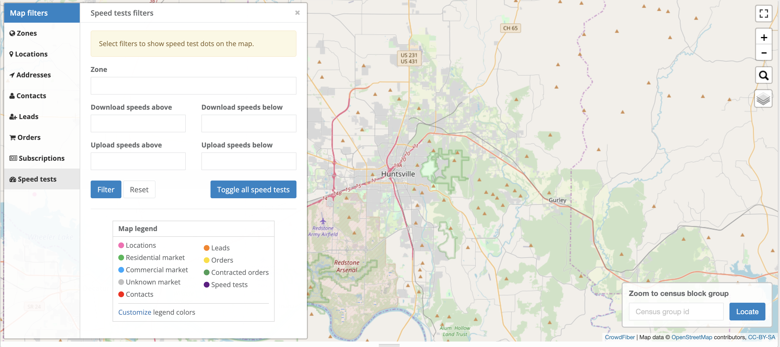Zoom in with the plus button

[763, 38]
